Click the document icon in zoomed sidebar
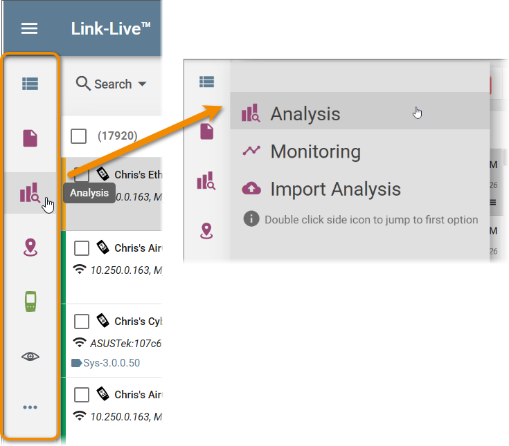Screen dimensions: 509x446 pyautogui.click(x=207, y=131)
